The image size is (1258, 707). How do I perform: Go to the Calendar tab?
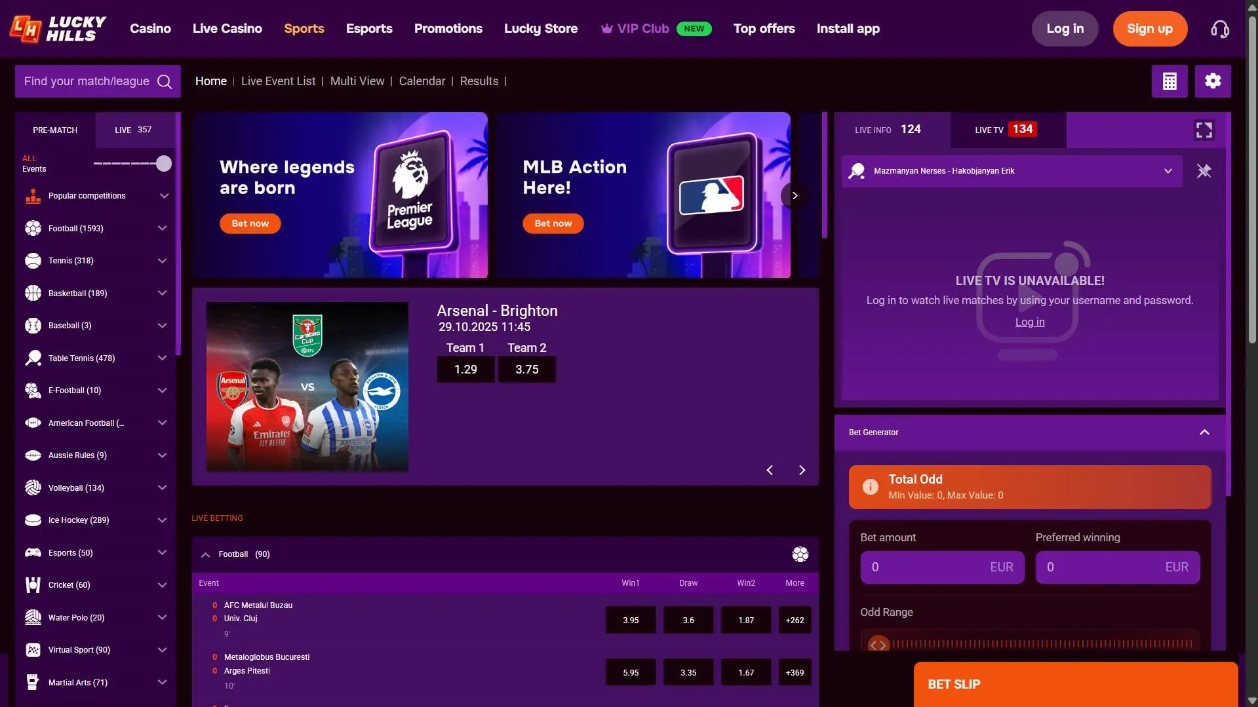pos(422,81)
